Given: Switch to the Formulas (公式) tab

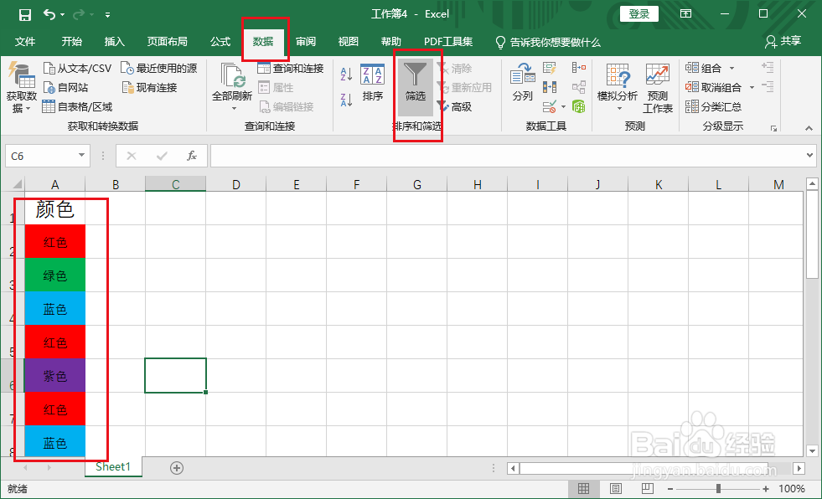Looking at the screenshot, I should [x=220, y=42].
